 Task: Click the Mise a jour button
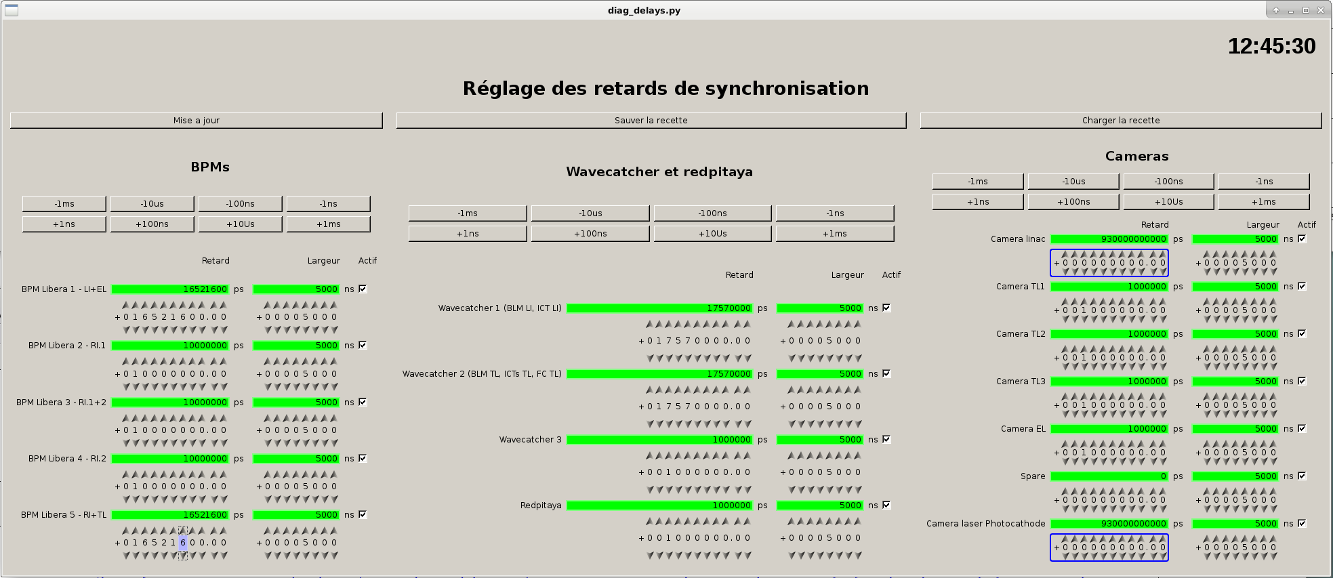[197, 121]
